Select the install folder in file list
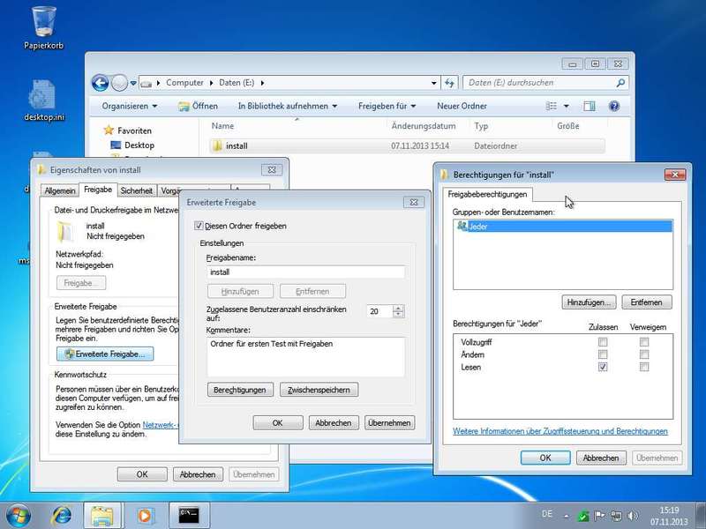This screenshot has width=706, height=529. (x=236, y=146)
